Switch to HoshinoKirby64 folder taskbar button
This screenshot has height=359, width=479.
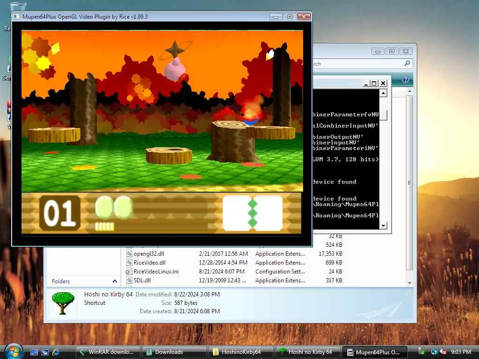(241, 352)
